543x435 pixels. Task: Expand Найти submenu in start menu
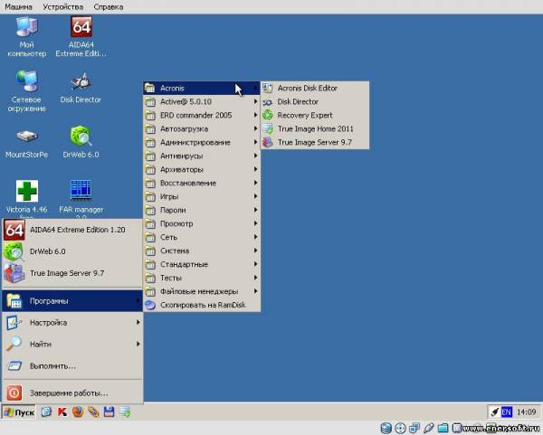72,344
